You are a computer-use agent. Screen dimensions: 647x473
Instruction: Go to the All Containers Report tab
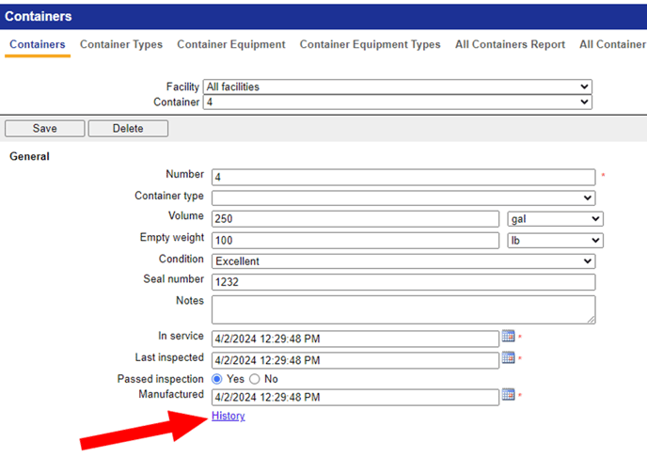tap(510, 44)
